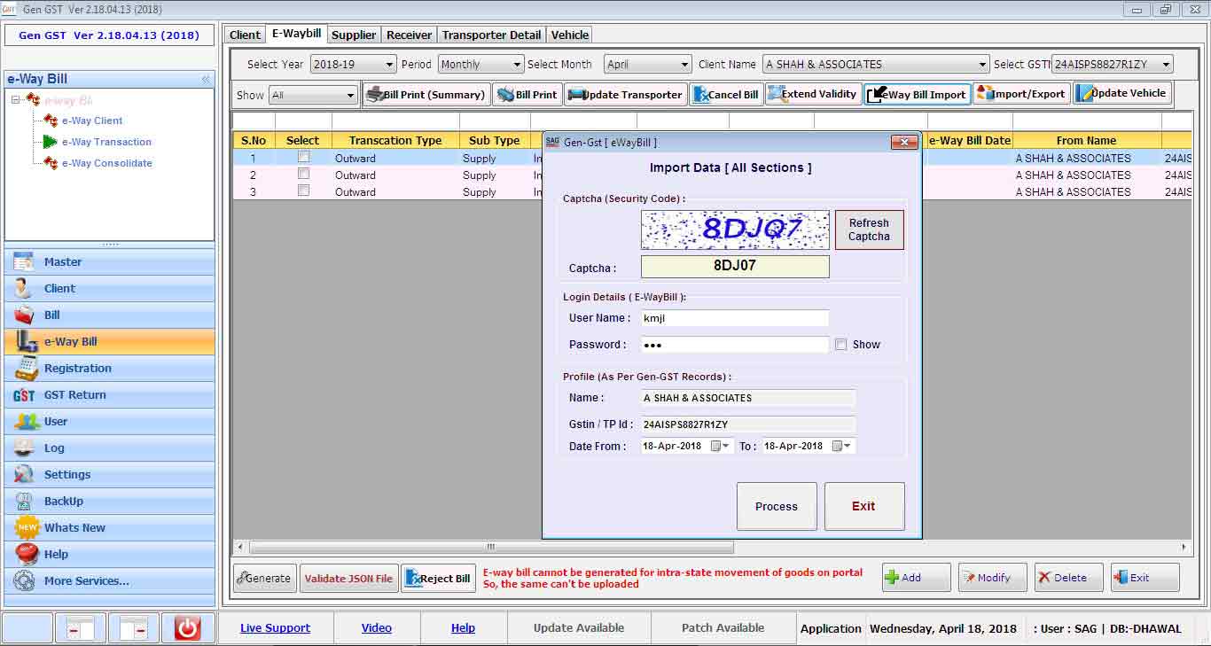This screenshot has width=1211, height=646.
Task: Click the horizontal scrollbar under the grid
Action: pos(491,547)
